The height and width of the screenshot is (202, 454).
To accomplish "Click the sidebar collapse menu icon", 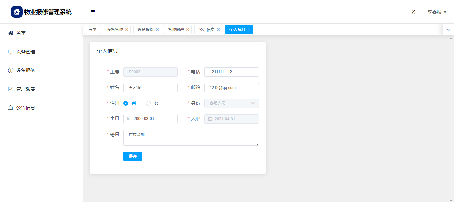I will pos(93,12).
